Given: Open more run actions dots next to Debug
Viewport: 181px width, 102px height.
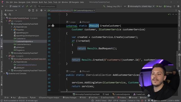Looking at the screenshot, I should (174, 6).
